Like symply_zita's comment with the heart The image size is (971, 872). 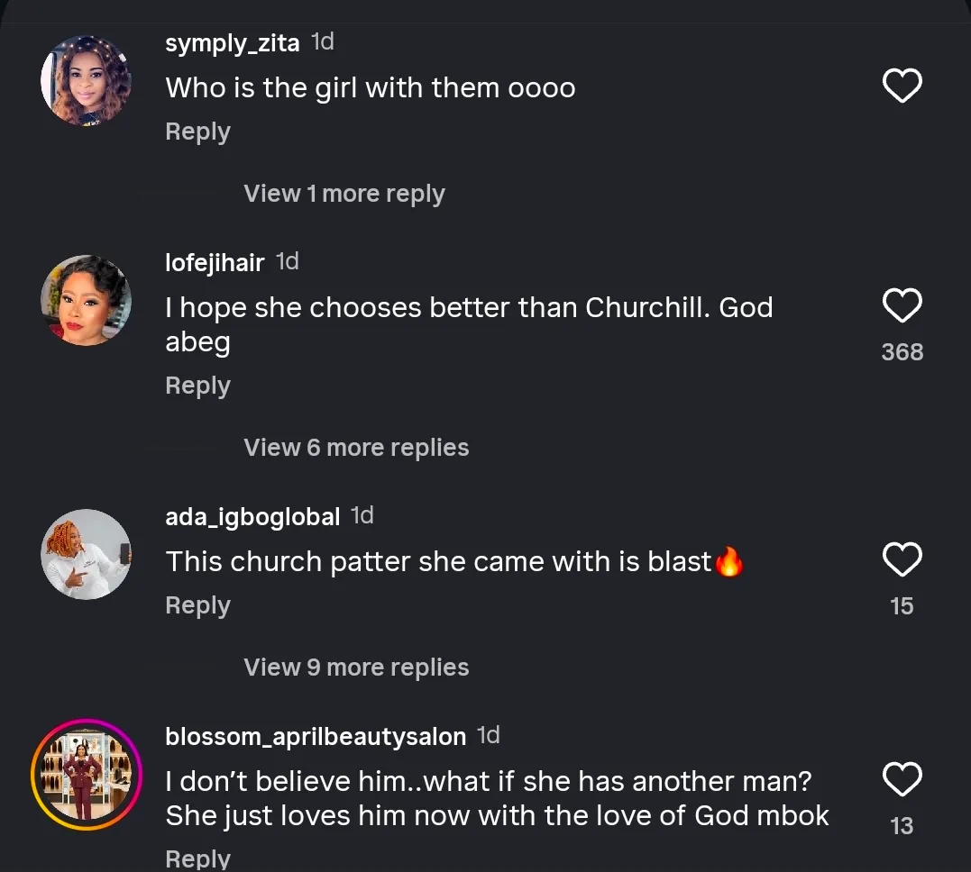[x=902, y=86]
